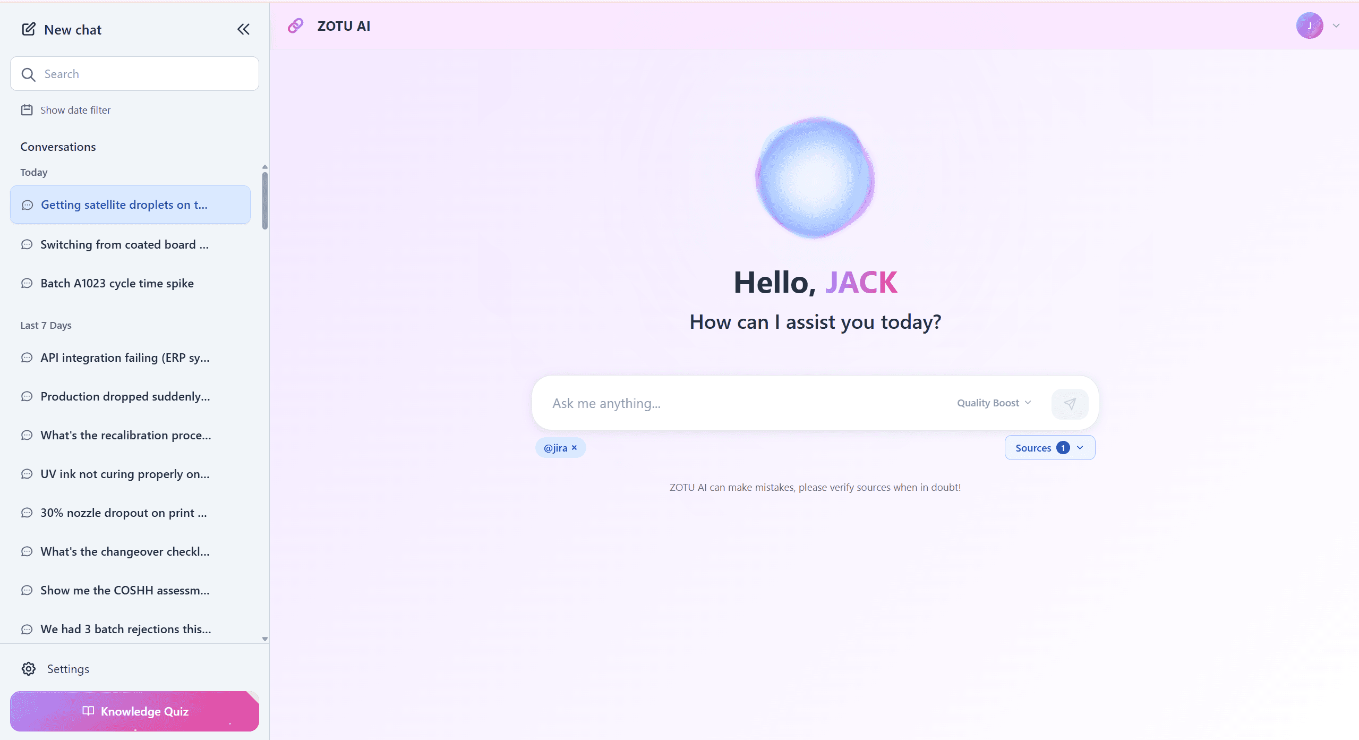Click the magnifier icon in the search box
1359x740 pixels.
pos(29,74)
